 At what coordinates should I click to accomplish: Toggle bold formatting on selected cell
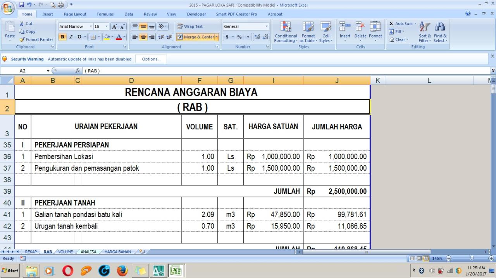tap(62, 37)
